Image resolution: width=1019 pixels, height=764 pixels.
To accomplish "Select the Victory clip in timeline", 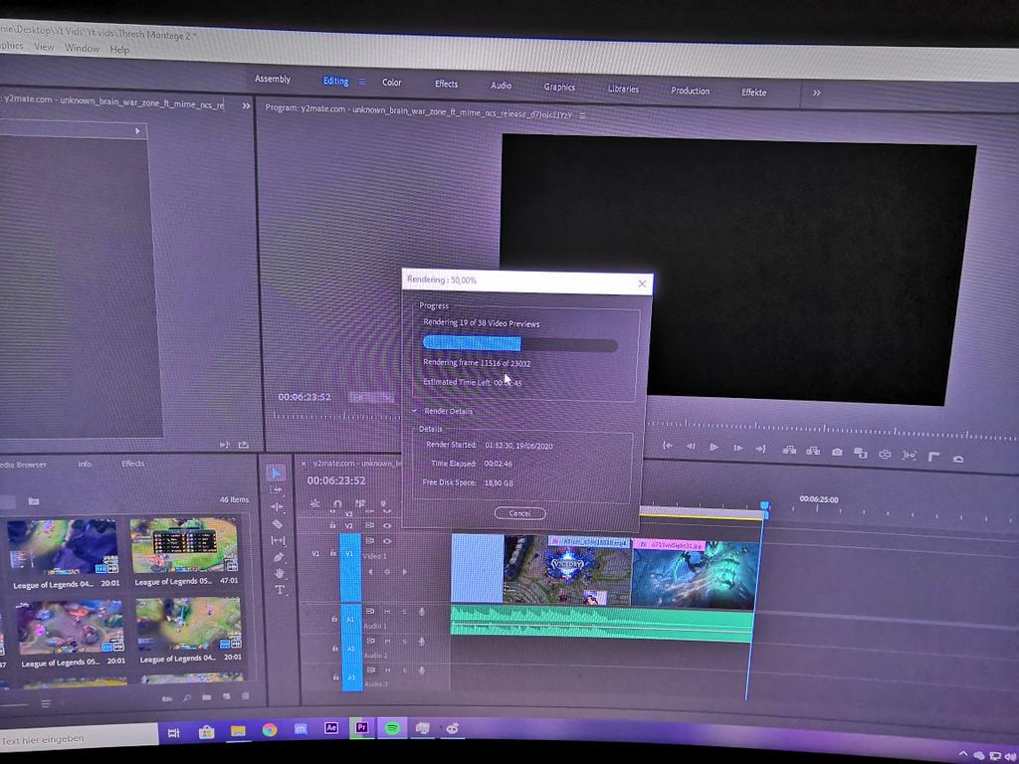I will (566, 571).
